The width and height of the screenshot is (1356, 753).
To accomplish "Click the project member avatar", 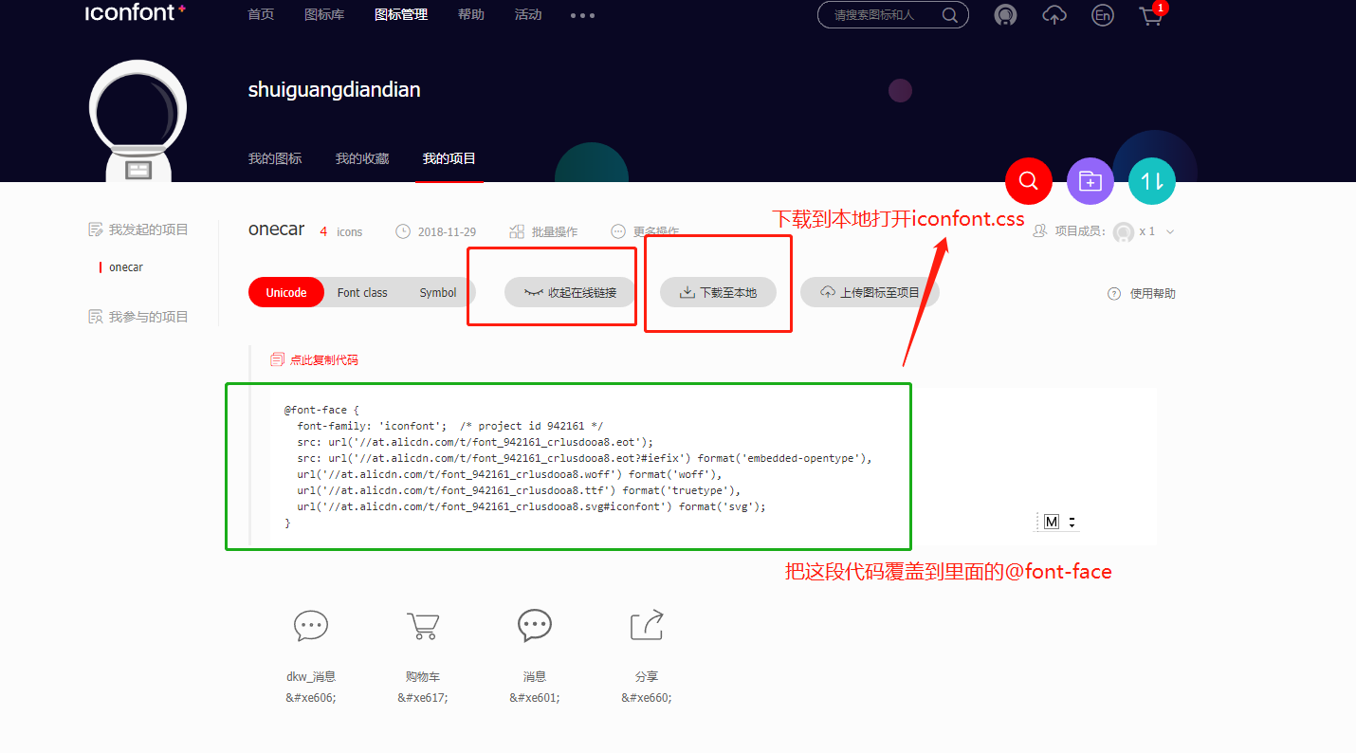I will pos(1124,231).
